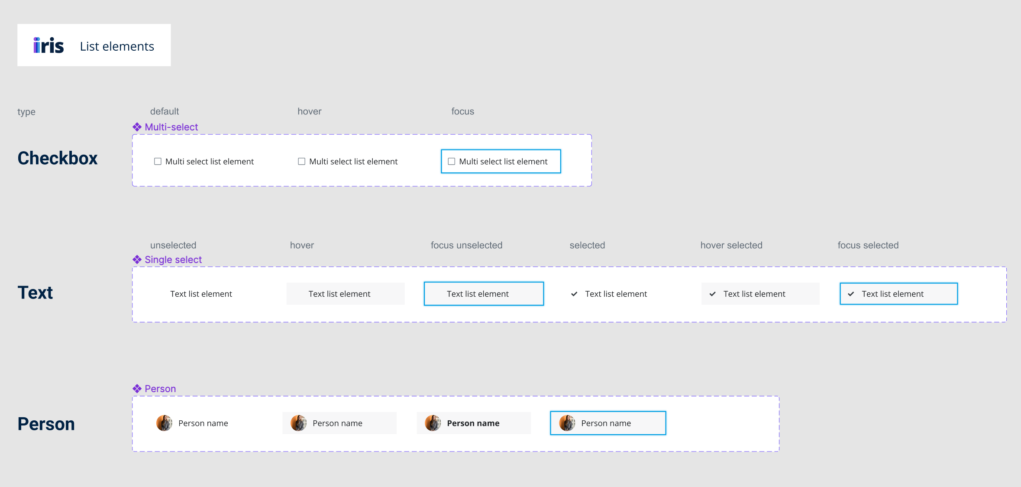The height and width of the screenshot is (487, 1021).
Task: Click the Single select component diamond icon
Action: (x=137, y=260)
